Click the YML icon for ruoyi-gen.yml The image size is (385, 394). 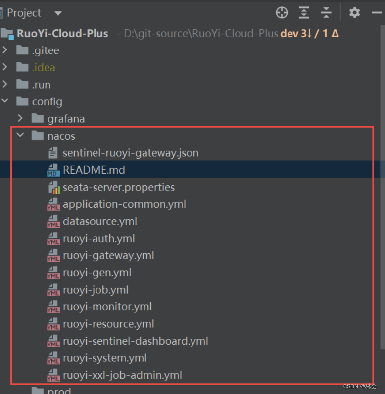(x=53, y=273)
